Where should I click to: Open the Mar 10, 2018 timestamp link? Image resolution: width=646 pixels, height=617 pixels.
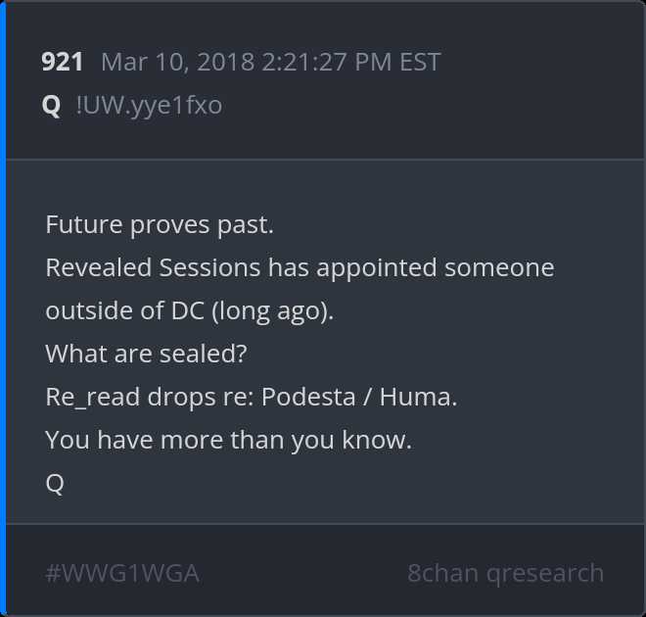coord(270,62)
